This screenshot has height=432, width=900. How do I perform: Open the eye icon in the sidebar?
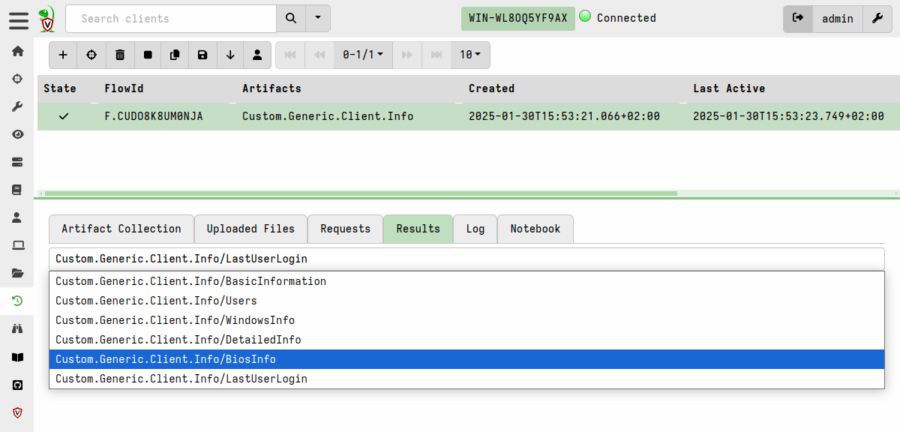pos(17,134)
